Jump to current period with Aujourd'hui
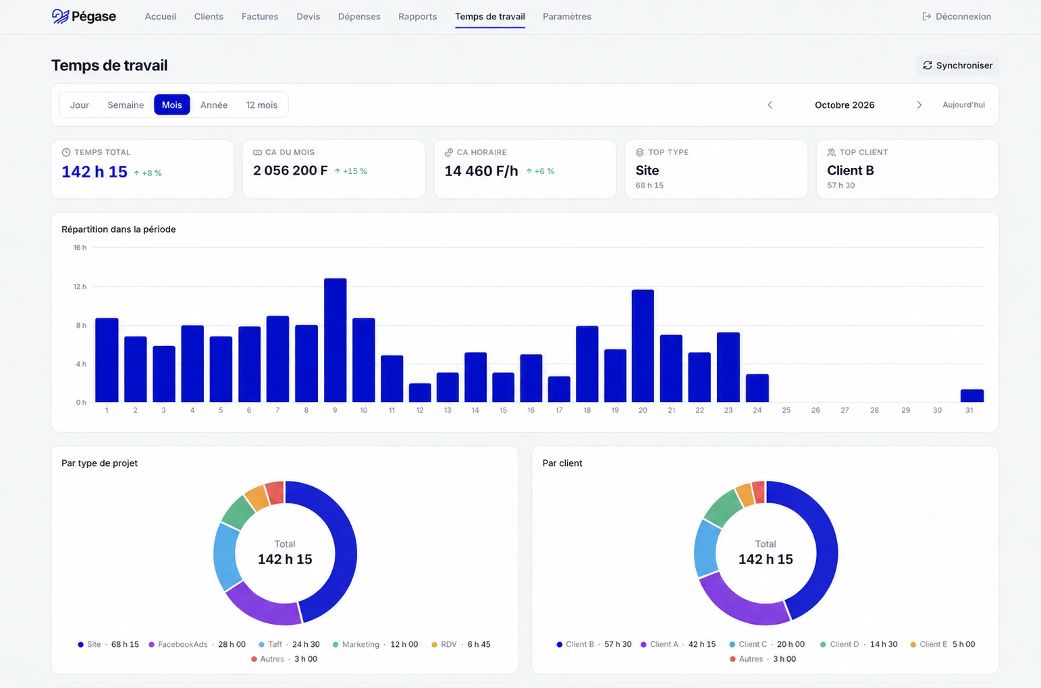 tap(964, 105)
